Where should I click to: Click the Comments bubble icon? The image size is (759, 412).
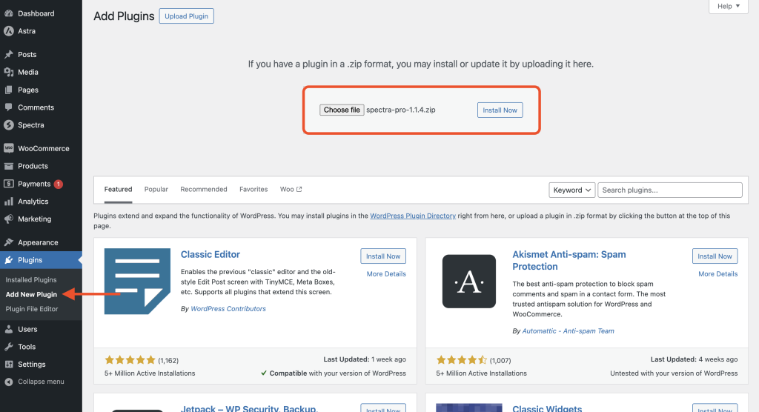pos(9,107)
